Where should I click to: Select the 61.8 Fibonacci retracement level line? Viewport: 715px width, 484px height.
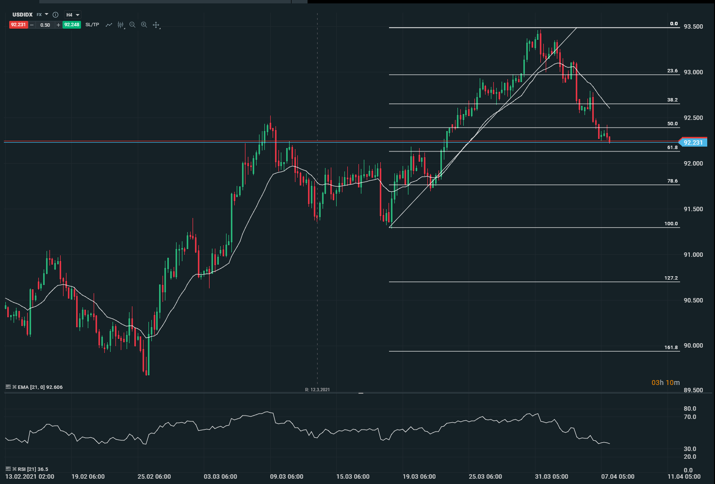point(534,151)
